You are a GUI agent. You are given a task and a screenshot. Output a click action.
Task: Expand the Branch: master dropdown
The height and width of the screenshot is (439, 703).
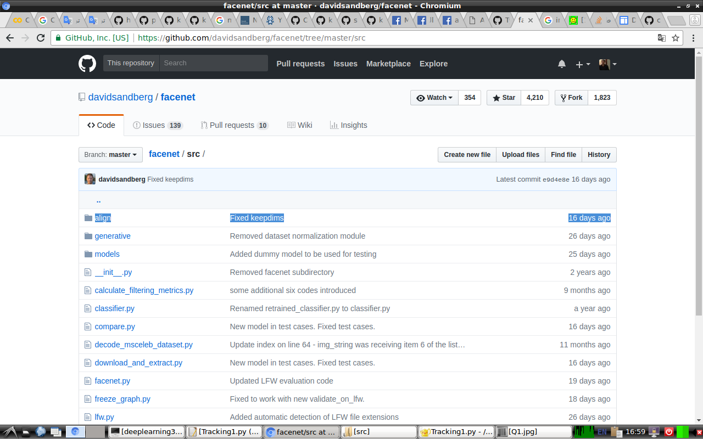pyautogui.click(x=110, y=155)
